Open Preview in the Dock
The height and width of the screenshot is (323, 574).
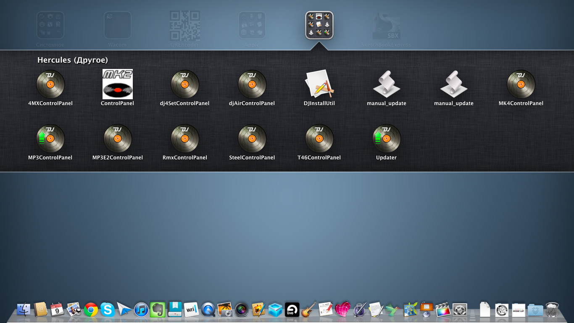coord(74,310)
